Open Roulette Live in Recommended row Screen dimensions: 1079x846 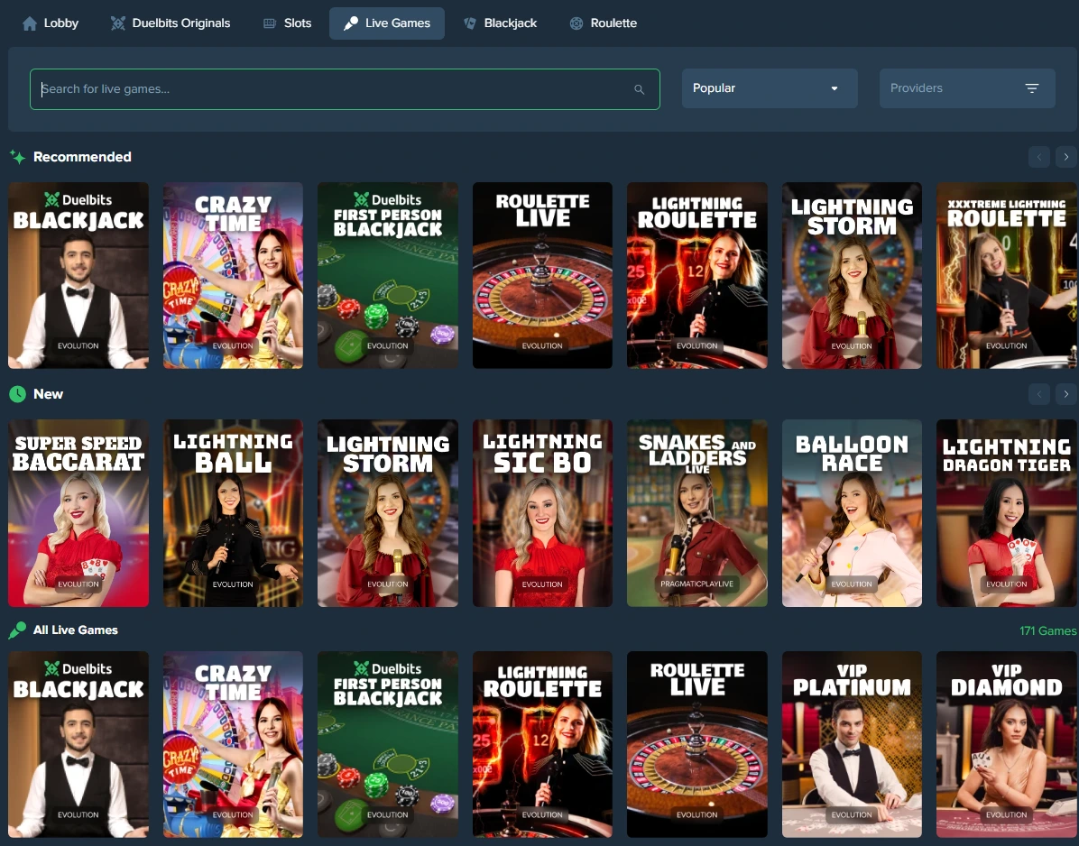(x=542, y=275)
